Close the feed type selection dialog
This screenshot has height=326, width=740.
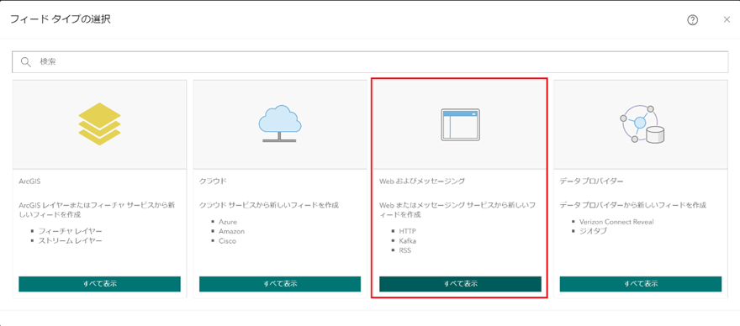coord(727,19)
